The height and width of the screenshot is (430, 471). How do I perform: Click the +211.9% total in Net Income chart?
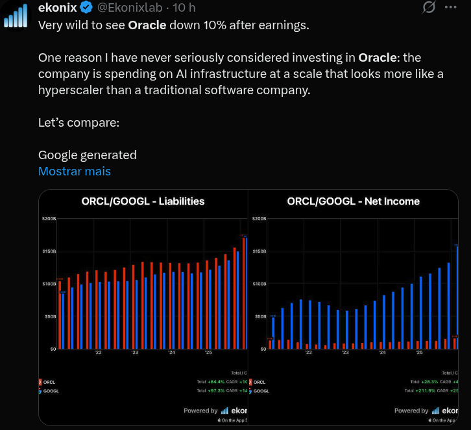click(x=425, y=390)
